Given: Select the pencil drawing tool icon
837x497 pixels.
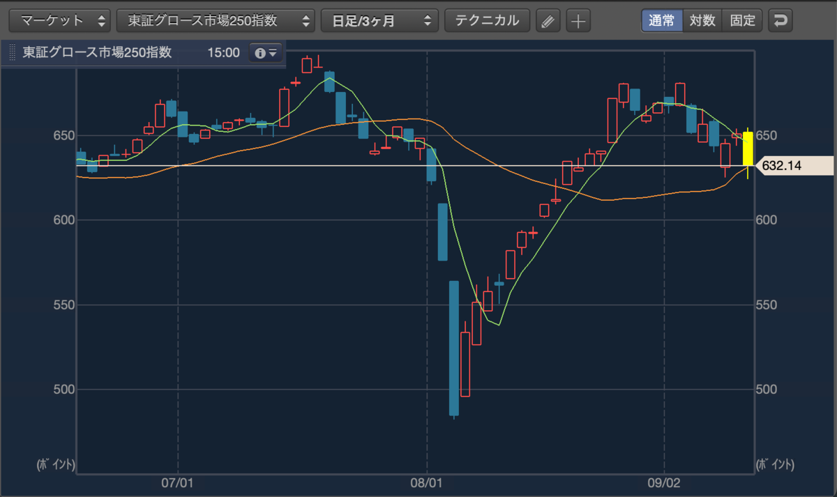Looking at the screenshot, I should coord(548,21).
